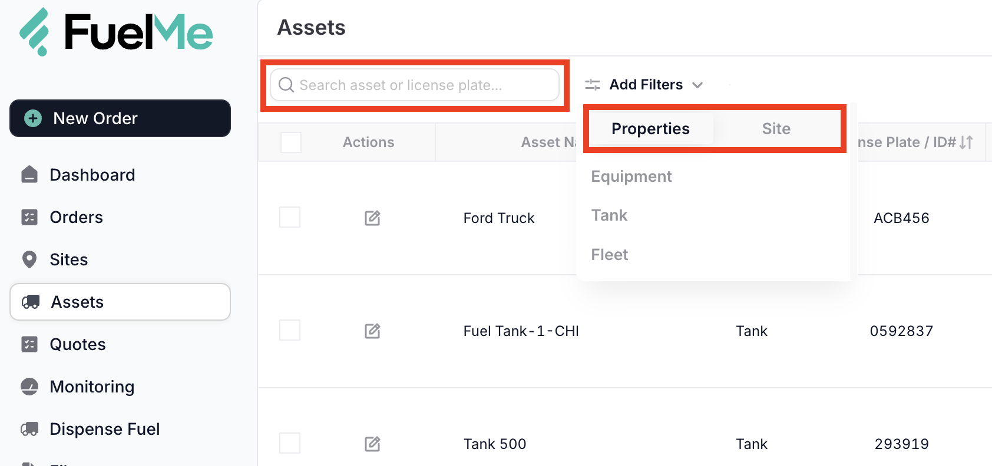Image resolution: width=992 pixels, height=466 pixels.
Task: Click the asset search input field
Action: (415, 85)
